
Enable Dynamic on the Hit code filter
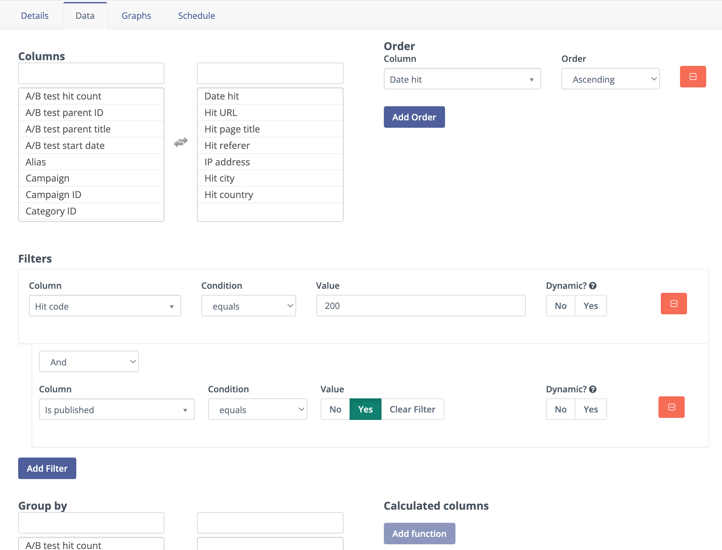pyautogui.click(x=591, y=306)
